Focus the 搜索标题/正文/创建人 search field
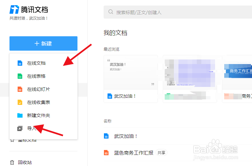Screen dimensions: 252x166 (178, 12)
